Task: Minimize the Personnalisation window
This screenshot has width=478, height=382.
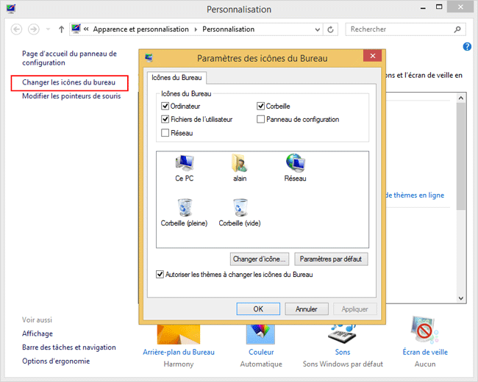Action: (423, 8)
